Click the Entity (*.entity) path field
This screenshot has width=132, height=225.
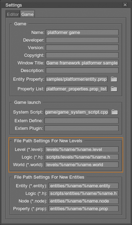[x=83, y=186]
